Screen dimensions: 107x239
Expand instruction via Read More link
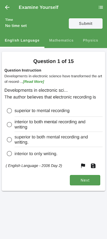click(34, 82)
